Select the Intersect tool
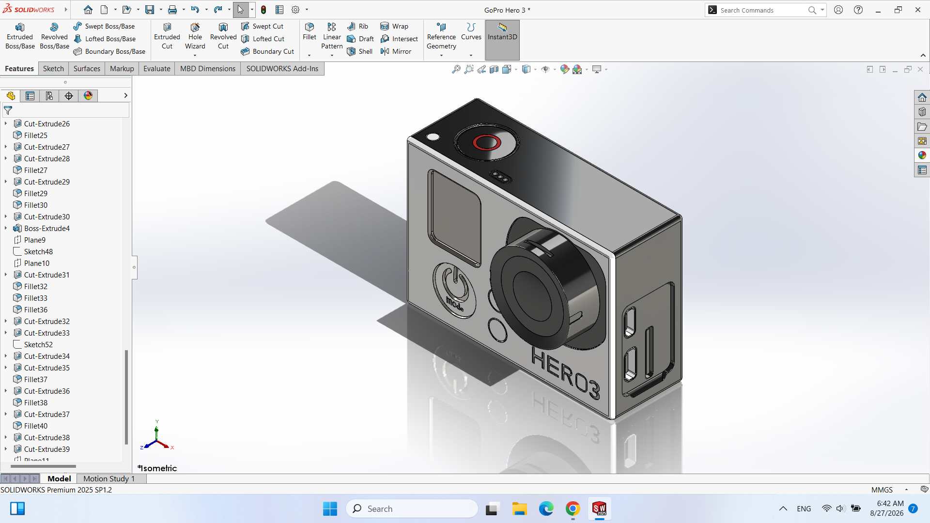The image size is (930, 523). pyautogui.click(x=399, y=39)
